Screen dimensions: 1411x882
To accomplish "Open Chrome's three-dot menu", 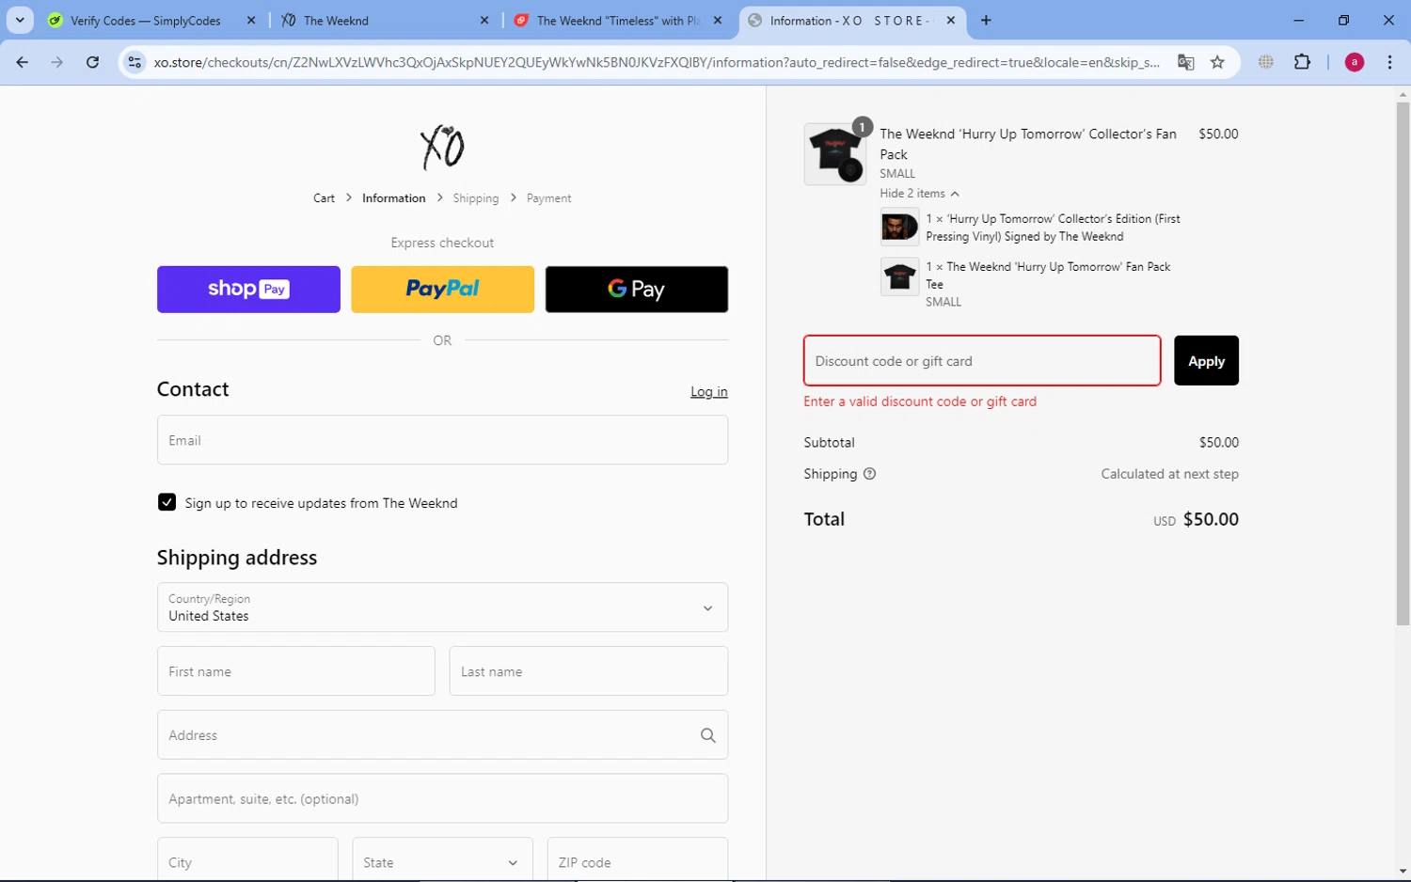I will click(1389, 62).
